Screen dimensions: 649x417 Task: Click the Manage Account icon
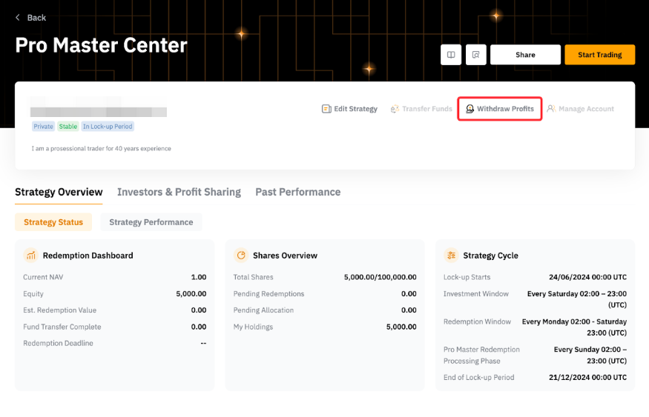coord(551,109)
